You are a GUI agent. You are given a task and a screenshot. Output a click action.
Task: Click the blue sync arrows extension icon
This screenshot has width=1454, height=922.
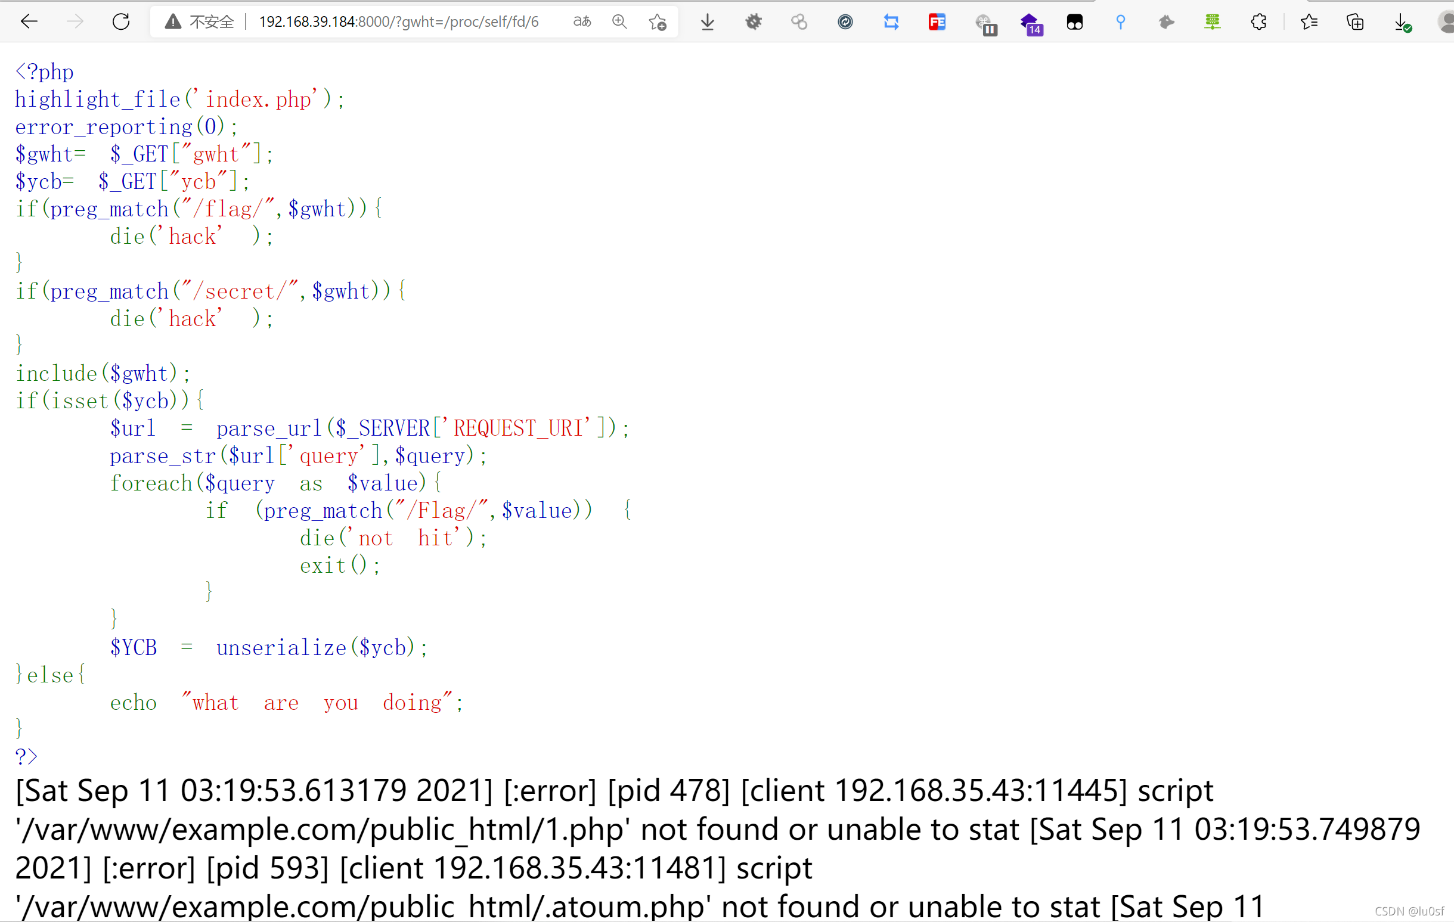pos(891,22)
